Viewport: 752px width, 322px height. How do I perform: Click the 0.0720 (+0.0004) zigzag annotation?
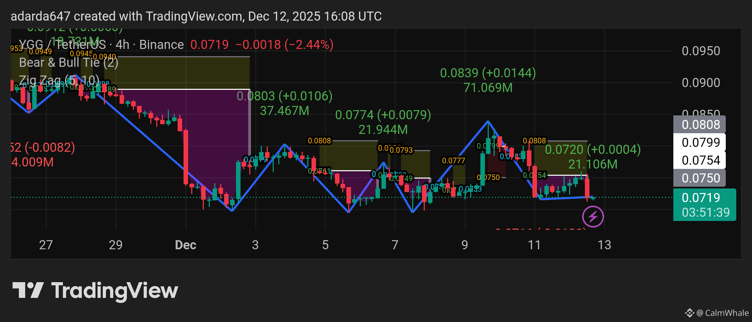(x=593, y=149)
